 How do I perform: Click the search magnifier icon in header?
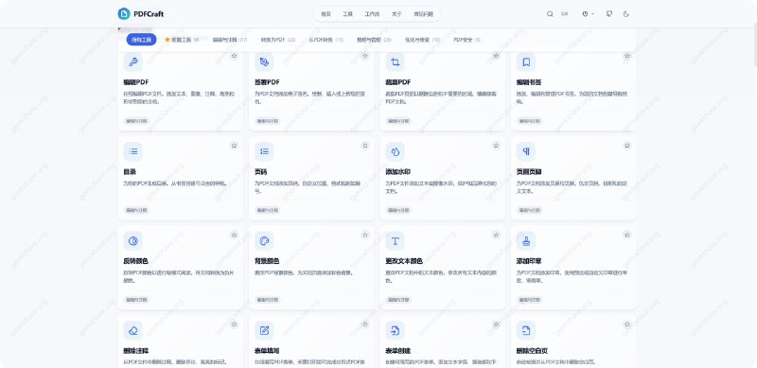[x=550, y=14]
